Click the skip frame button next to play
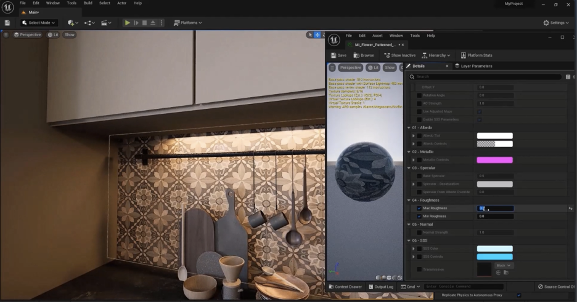The height and width of the screenshot is (302, 577). [136, 23]
